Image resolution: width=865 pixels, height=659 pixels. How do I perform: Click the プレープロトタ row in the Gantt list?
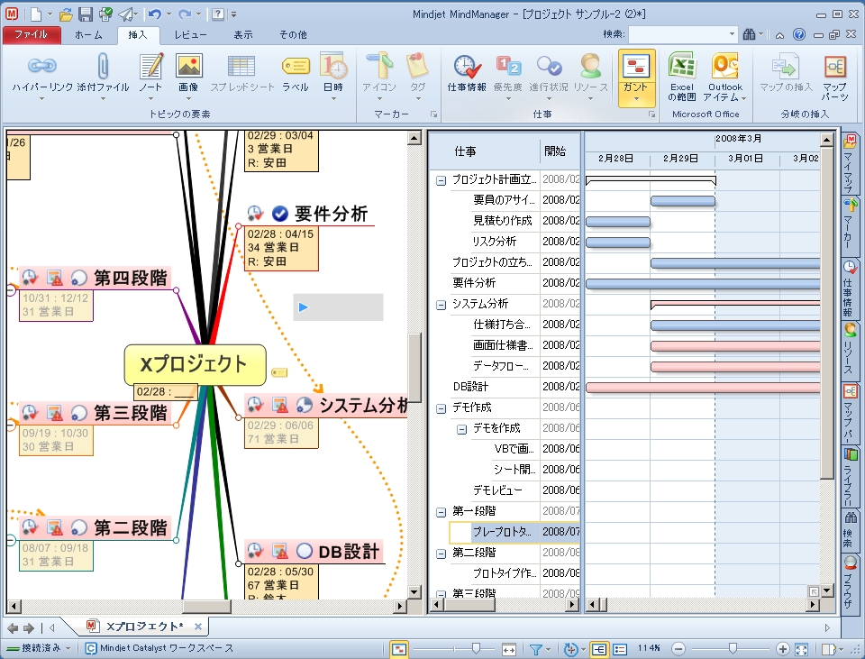point(514,533)
